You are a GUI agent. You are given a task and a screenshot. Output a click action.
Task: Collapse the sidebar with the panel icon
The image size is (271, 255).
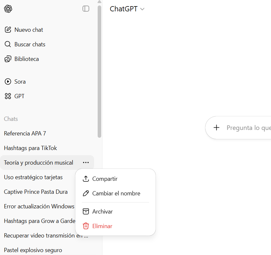coord(86,9)
